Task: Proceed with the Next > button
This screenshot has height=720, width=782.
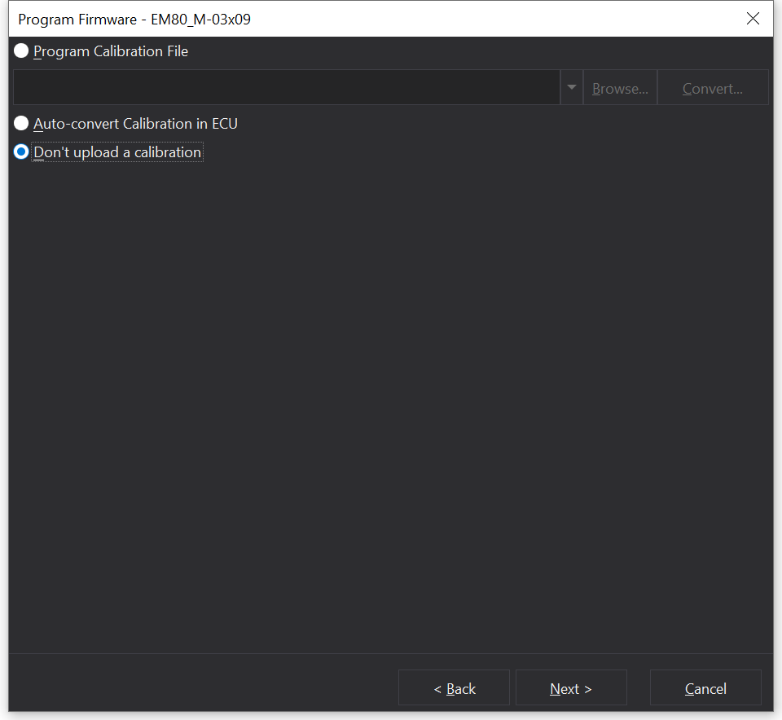Action: tap(571, 688)
